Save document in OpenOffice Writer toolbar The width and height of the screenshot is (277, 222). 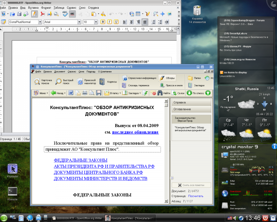click(x=19, y=14)
